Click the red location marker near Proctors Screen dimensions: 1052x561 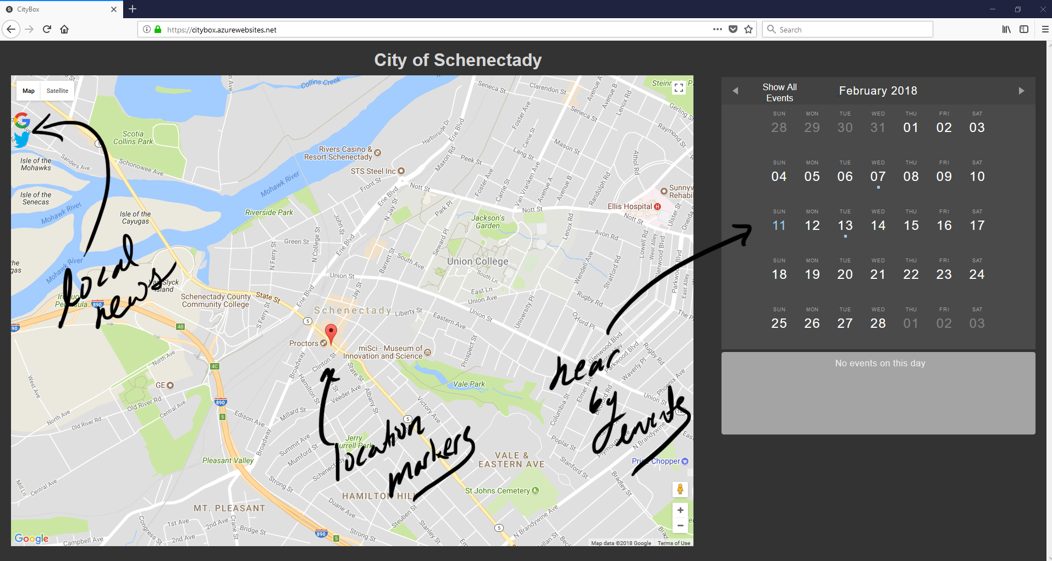coord(331,333)
